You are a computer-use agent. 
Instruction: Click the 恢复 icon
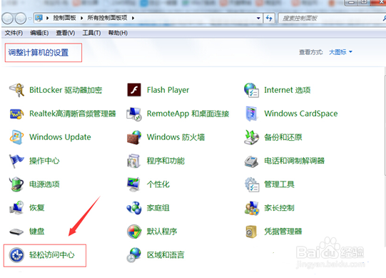(x=16, y=208)
